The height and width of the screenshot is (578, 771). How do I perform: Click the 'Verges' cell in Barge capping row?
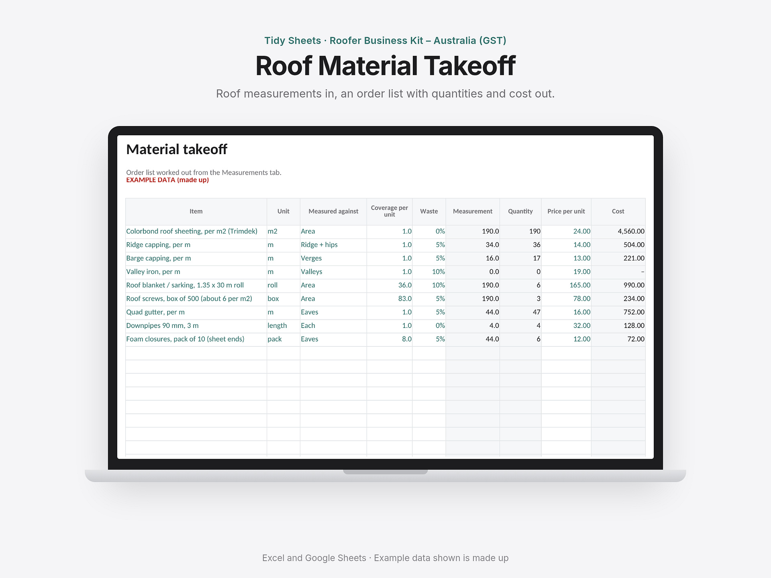[333, 258]
